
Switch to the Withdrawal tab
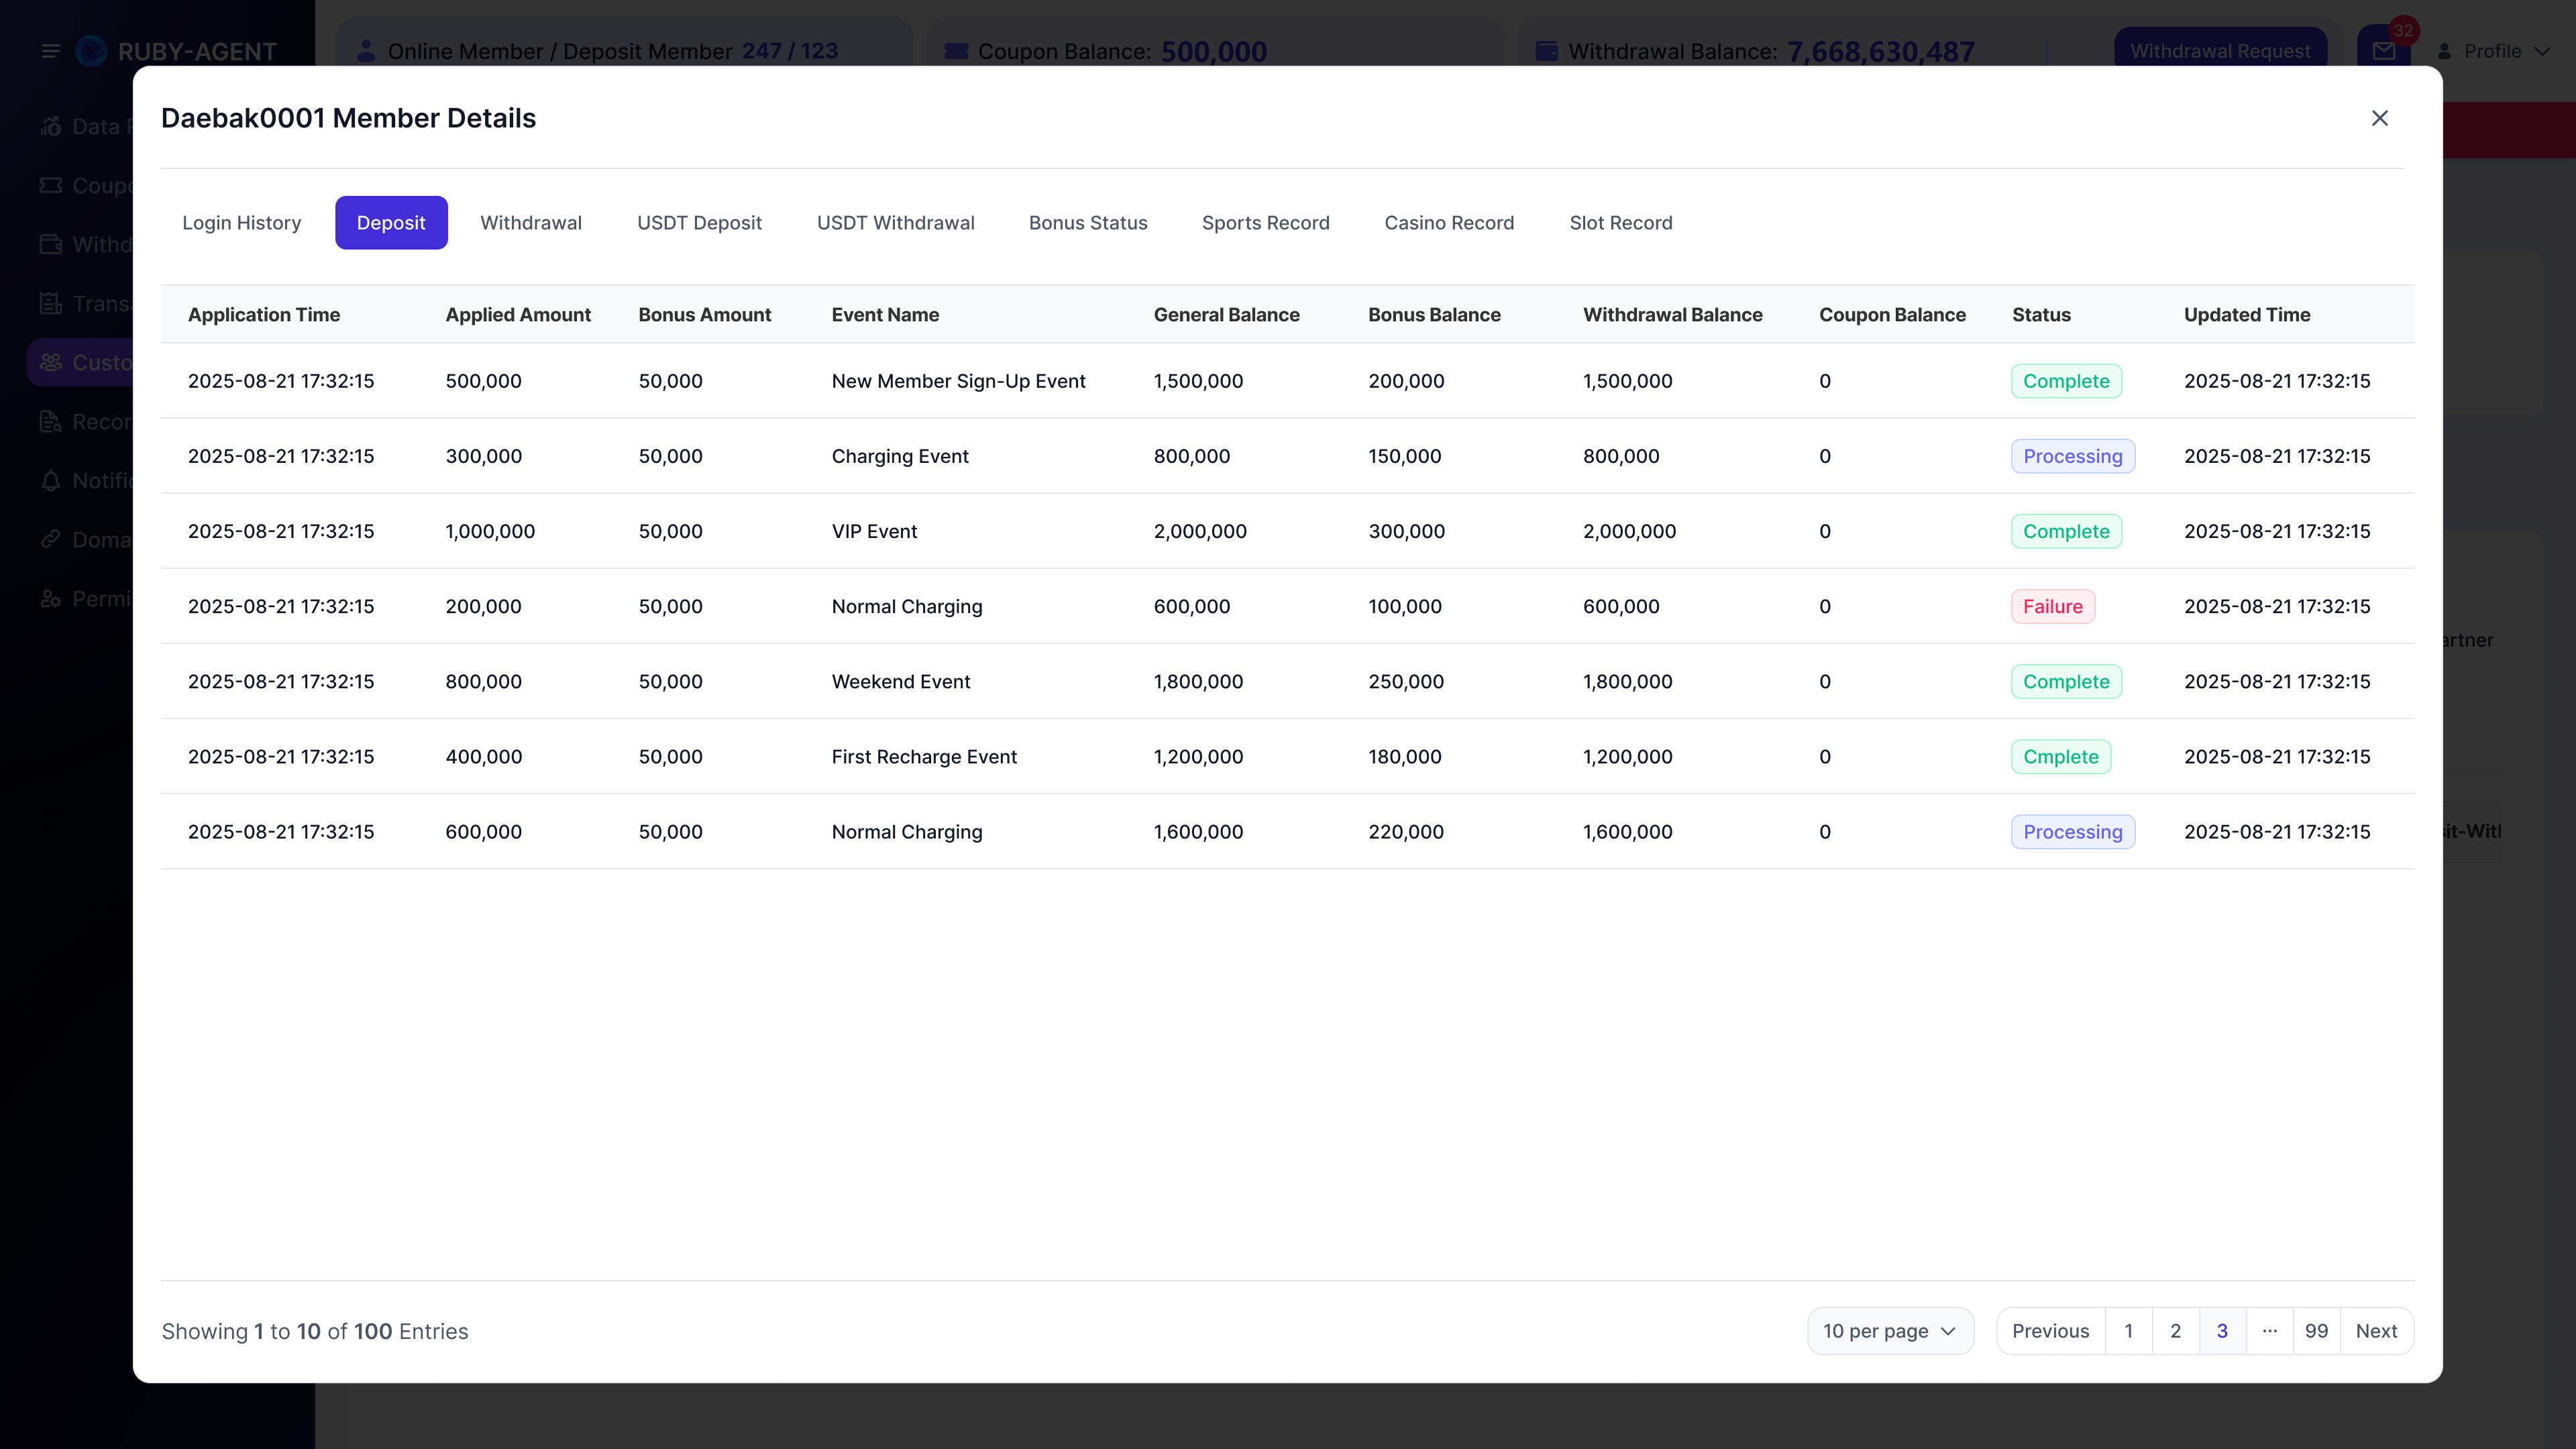(x=531, y=222)
